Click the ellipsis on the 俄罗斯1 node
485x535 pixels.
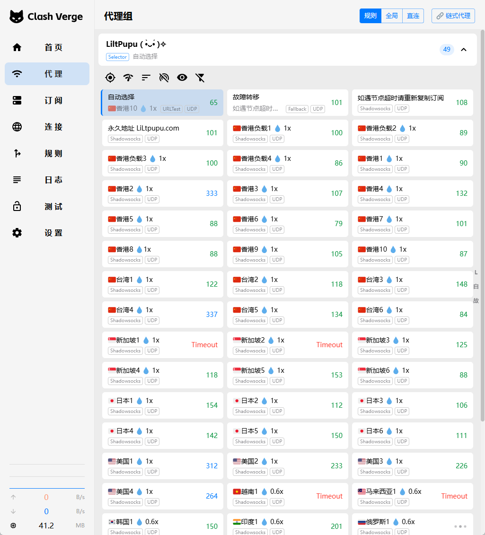point(460,526)
